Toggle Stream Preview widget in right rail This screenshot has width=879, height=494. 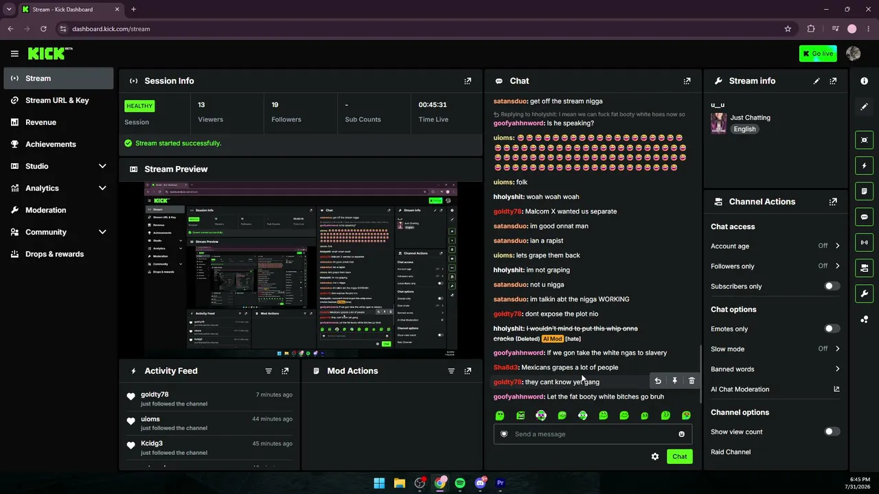coord(864,140)
